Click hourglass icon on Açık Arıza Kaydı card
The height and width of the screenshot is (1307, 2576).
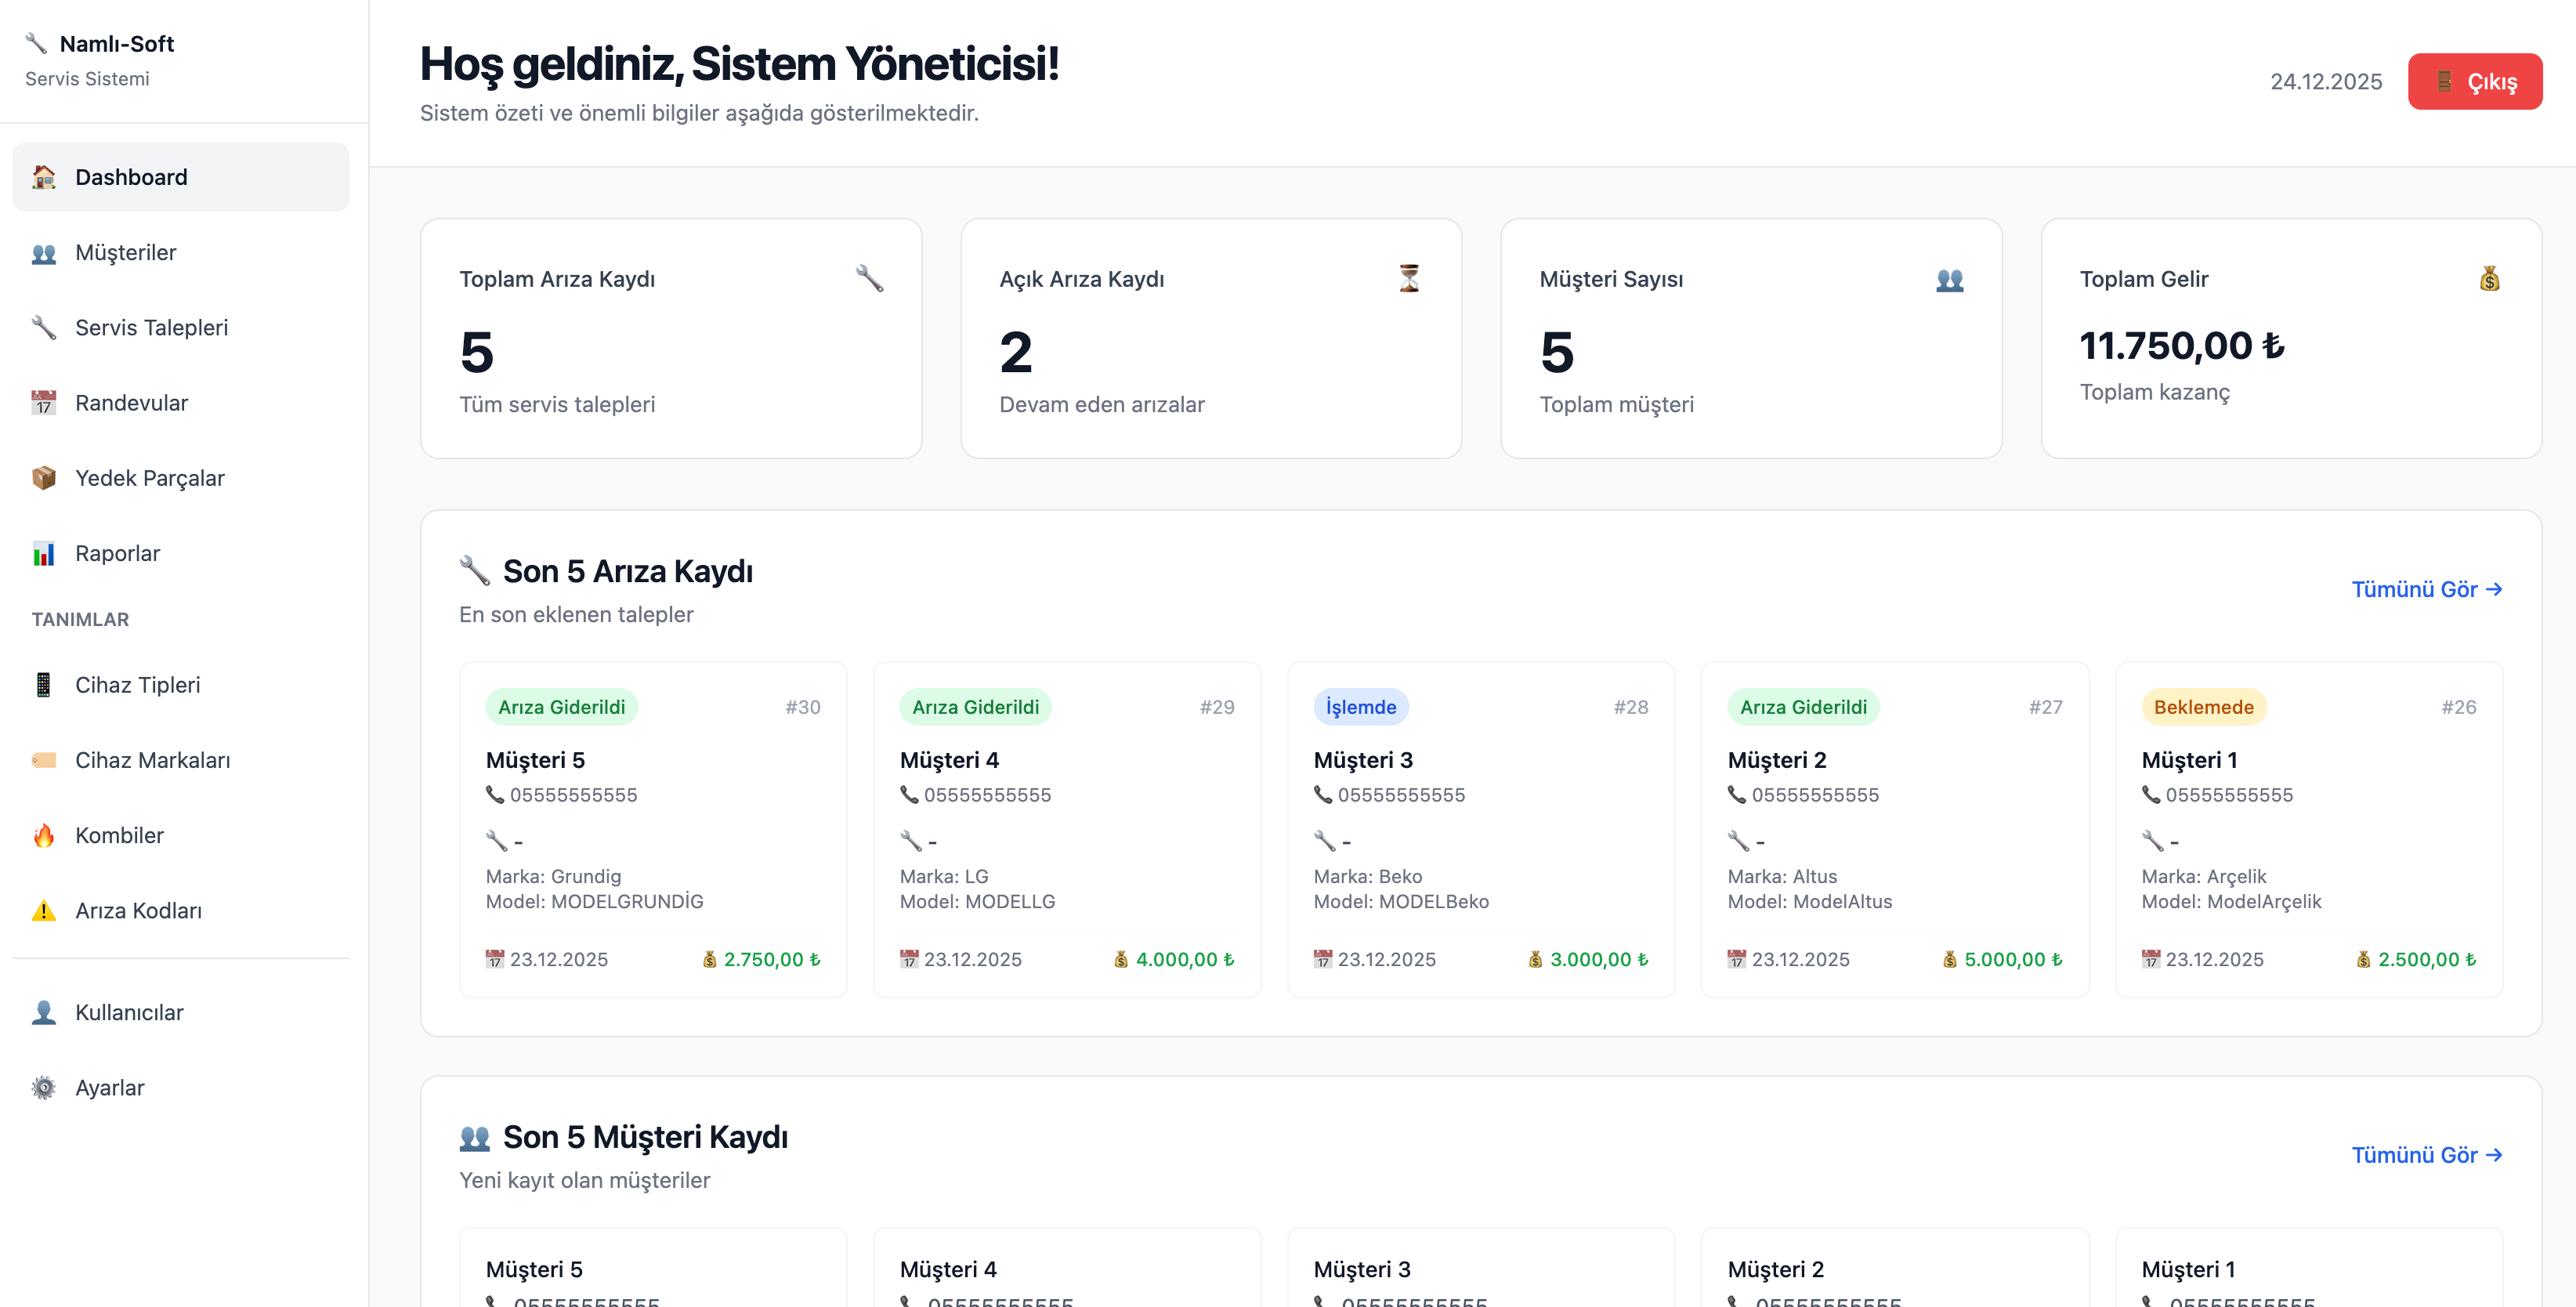(x=1410, y=278)
